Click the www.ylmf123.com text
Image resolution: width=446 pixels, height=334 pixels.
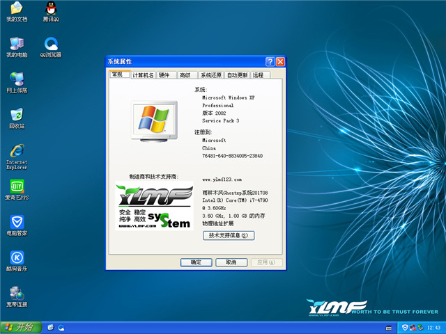[222, 180]
